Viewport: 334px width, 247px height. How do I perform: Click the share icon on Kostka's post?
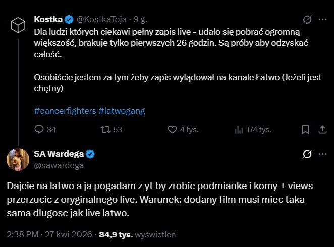click(x=321, y=130)
